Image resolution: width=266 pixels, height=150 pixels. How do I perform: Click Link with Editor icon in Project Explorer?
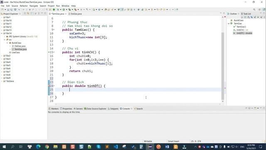28,13
